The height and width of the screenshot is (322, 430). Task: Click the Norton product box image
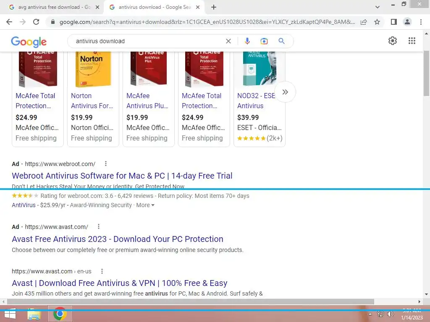pyautogui.click(x=93, y=70)
